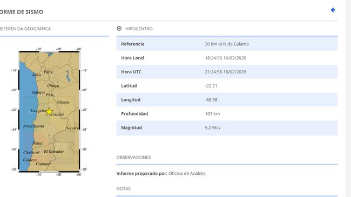Select latitude value '-22.21'
351x197 pixels.
tap(211, 86)
